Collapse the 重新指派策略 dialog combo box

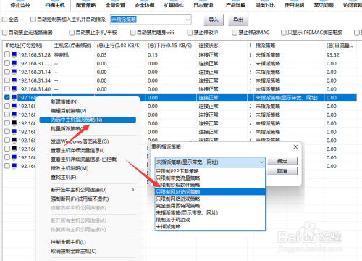tap(261, 162)
